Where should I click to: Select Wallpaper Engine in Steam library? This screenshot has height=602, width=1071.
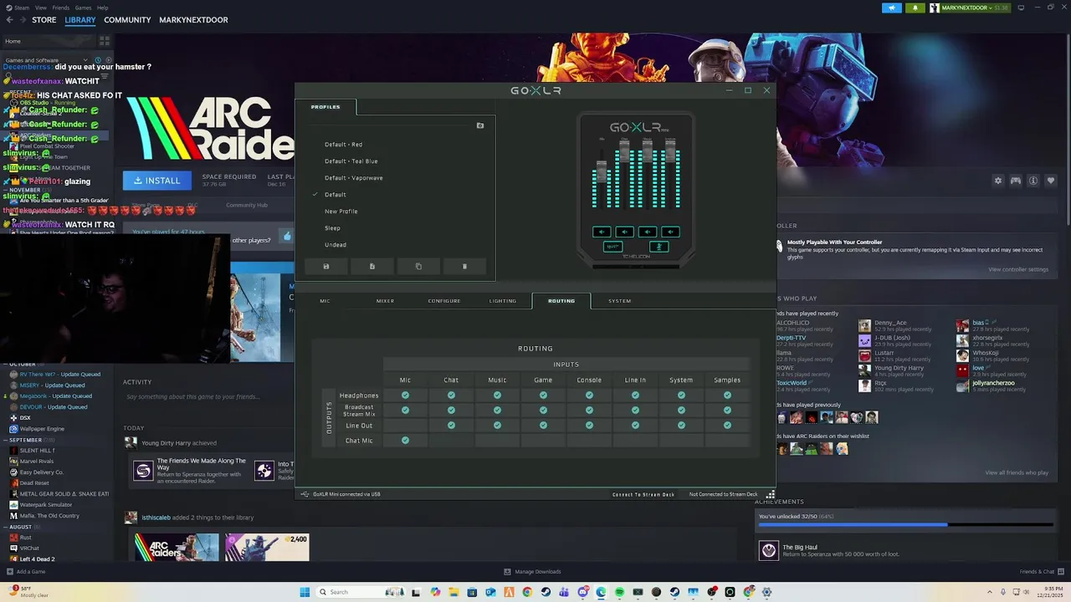[42, 429]
